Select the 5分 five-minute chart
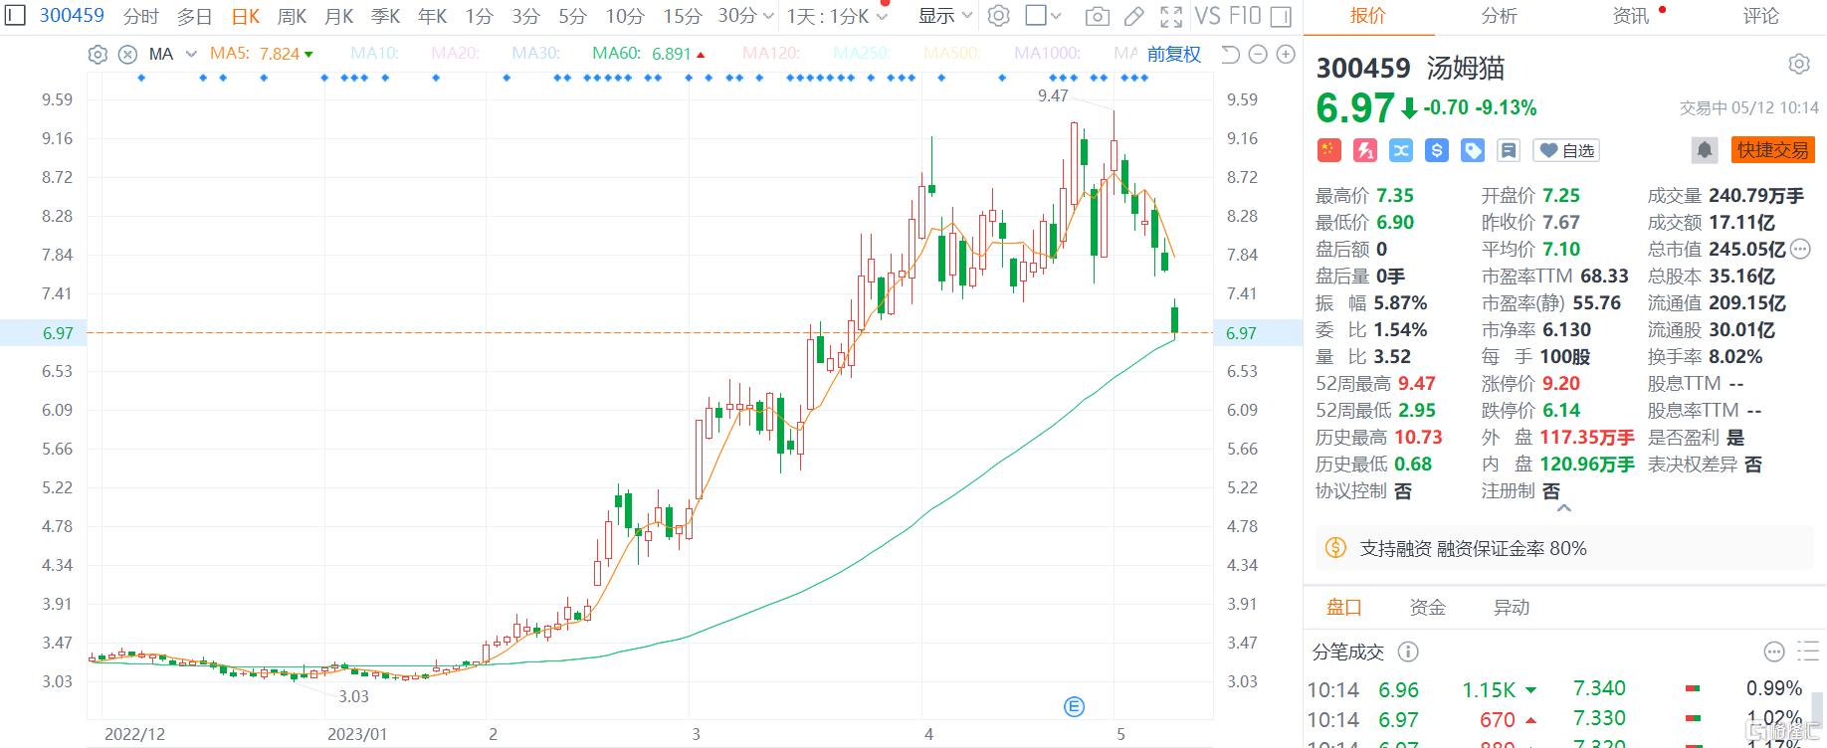 [572, 16]
